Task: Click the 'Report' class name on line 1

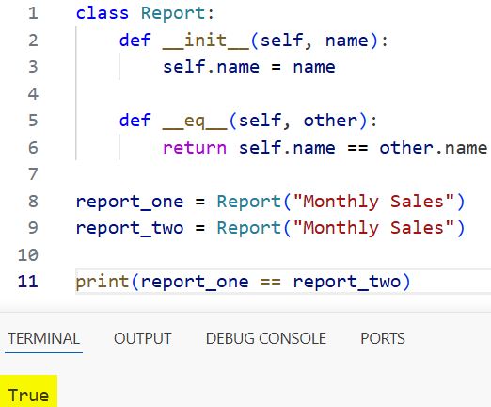Action: (173, 13)
